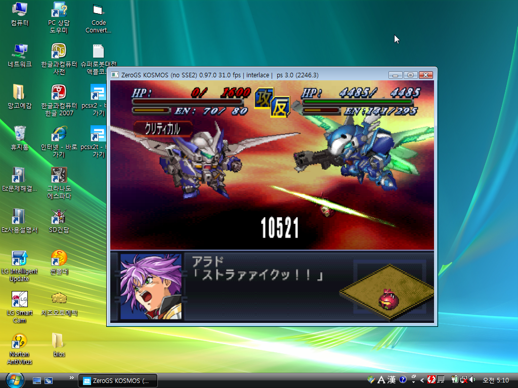
Task: Click the 反 counter badge
Action: (280, 107)
